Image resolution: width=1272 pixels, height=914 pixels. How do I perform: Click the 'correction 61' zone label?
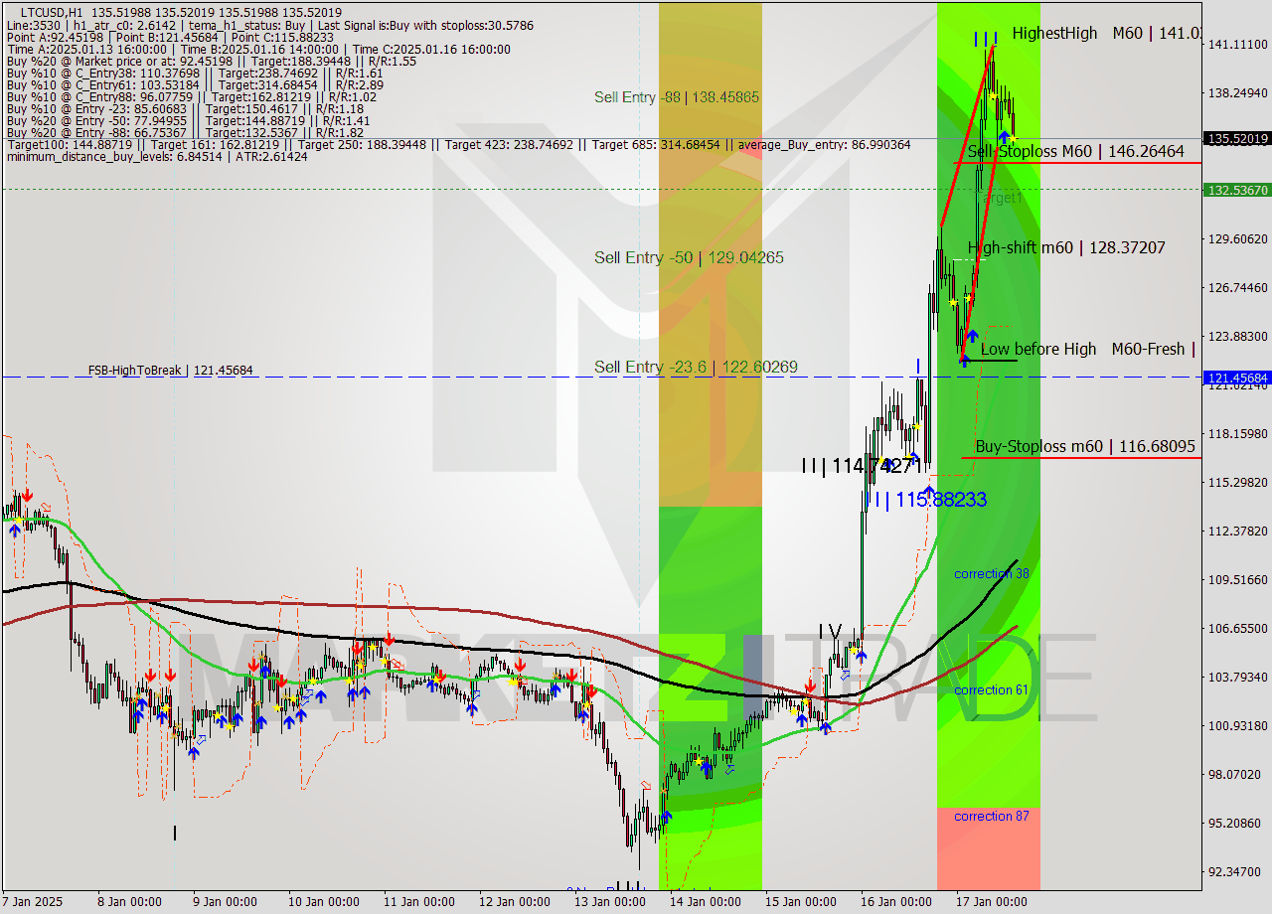coord(991,689)
